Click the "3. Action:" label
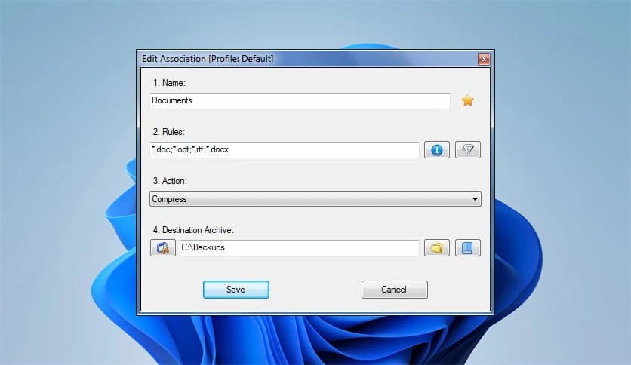The width and height of the screenshot is (631, 365). pyautogui.click(x=170, y=181)
